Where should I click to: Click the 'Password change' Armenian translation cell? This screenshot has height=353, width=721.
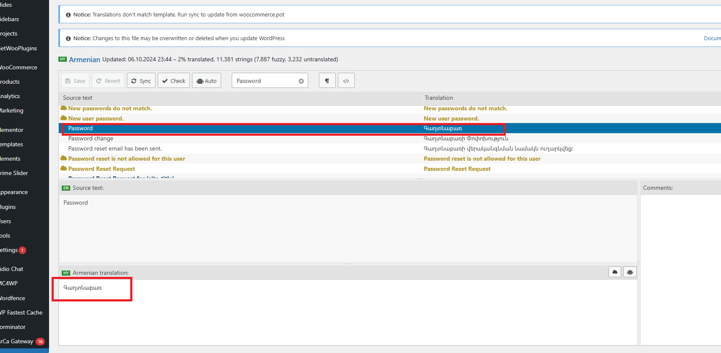point(466,138)
